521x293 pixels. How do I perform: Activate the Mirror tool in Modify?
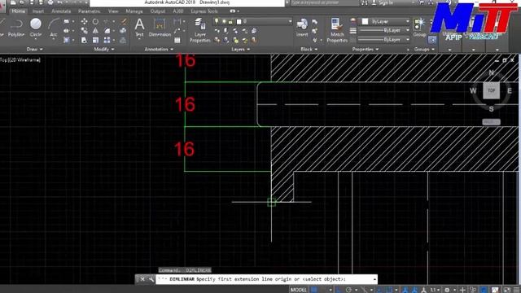(x=95, y=31)
